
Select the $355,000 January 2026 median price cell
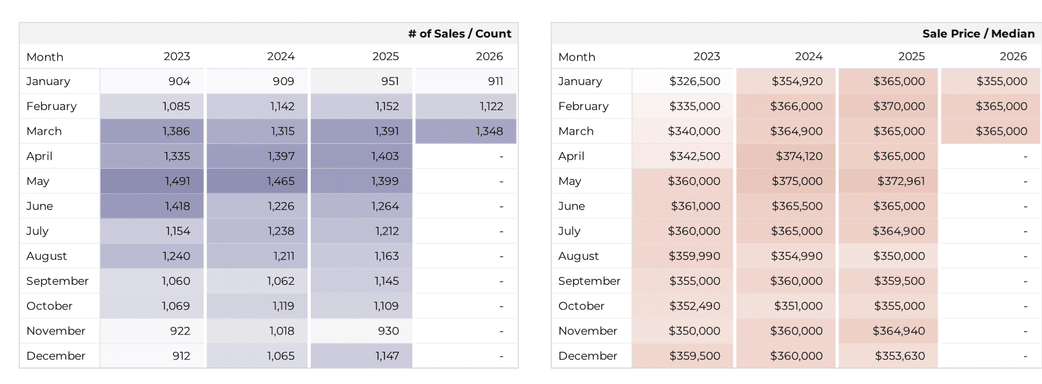[x=1001, y=81]
